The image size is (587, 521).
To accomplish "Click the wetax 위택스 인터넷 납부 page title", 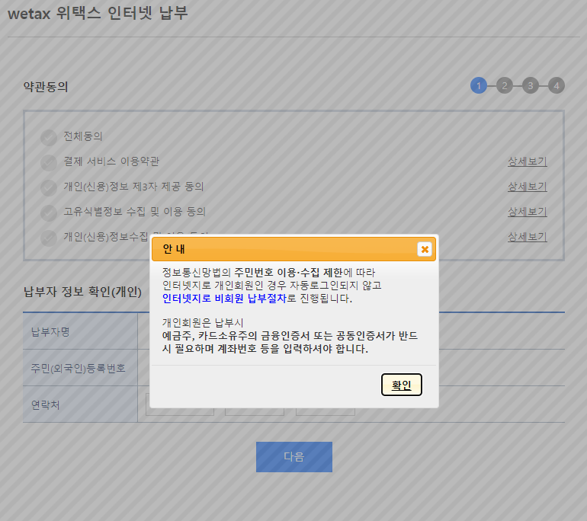I will [98, 14].
